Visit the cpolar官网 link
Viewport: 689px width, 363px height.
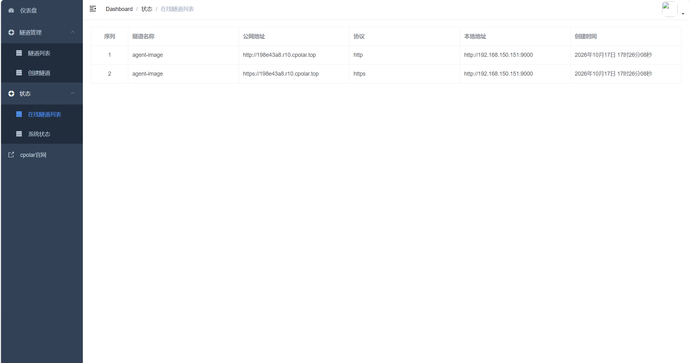click(42, 155)
